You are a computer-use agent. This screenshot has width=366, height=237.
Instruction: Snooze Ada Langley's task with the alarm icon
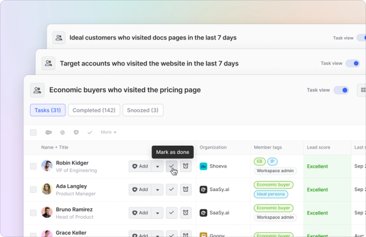tap(186, 189)
